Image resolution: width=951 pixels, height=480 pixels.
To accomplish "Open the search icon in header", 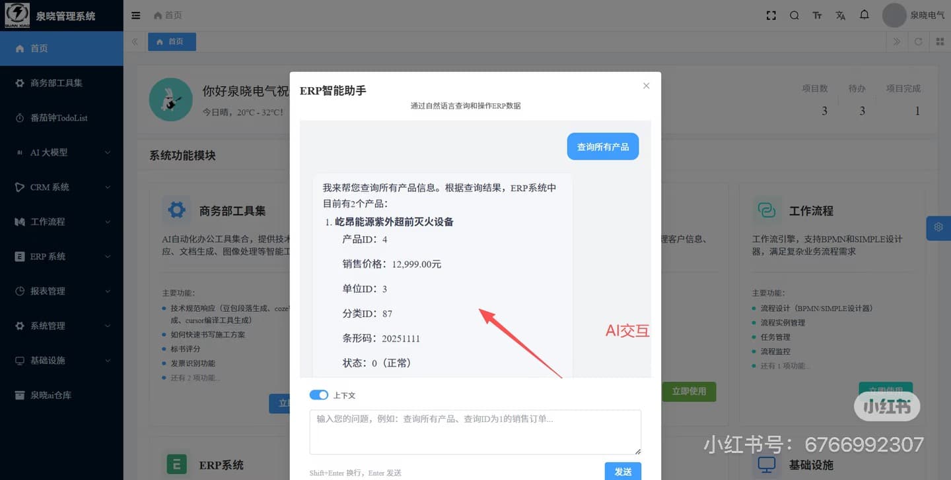I will (x=794, y=15).
